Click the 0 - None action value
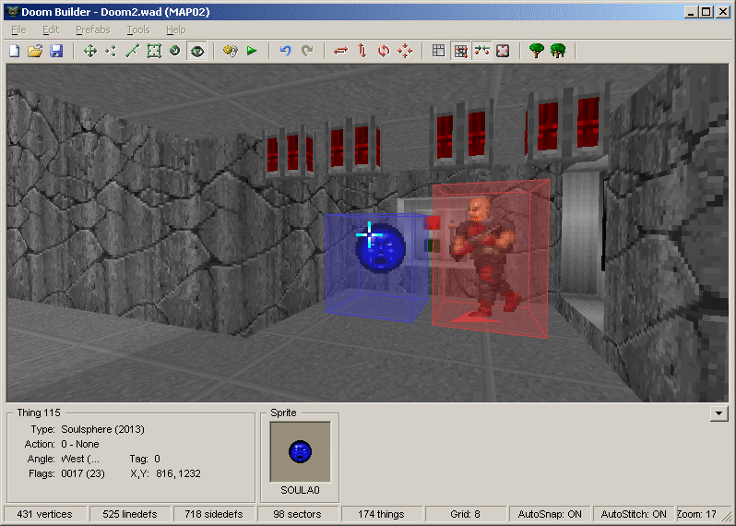The height and width of the screenshot is (526, 736). [x=80, y=444]
